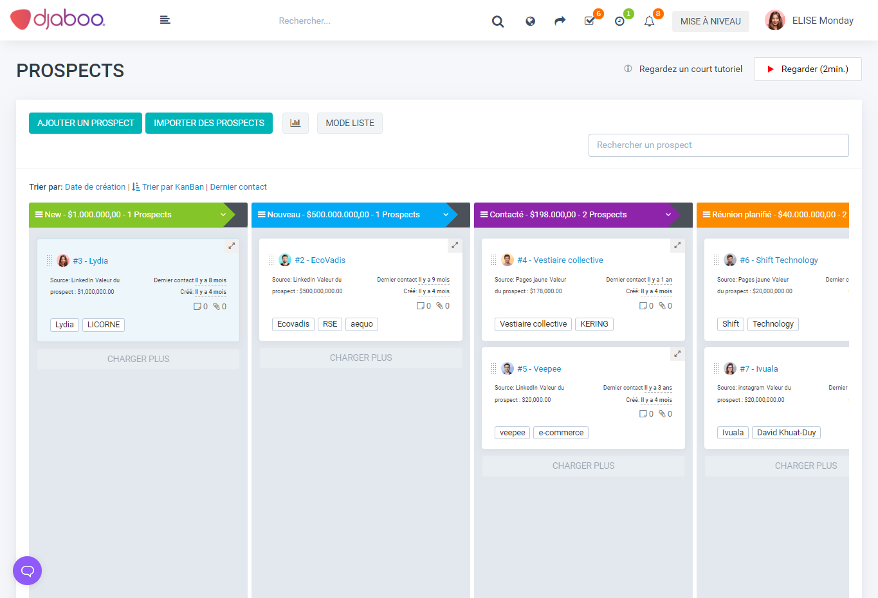
Task: Click the KERING tag
Action: (594, 324)
